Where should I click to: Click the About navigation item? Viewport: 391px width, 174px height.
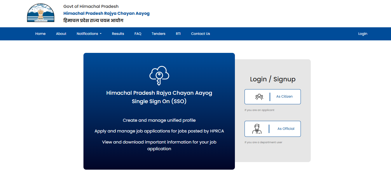61,34
